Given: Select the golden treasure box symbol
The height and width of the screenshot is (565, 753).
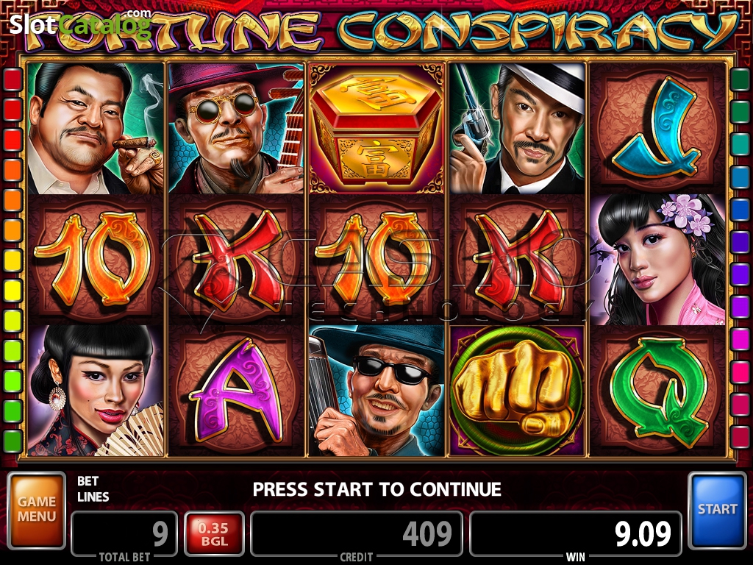Looking at the screenshot, I should point(377,129).
